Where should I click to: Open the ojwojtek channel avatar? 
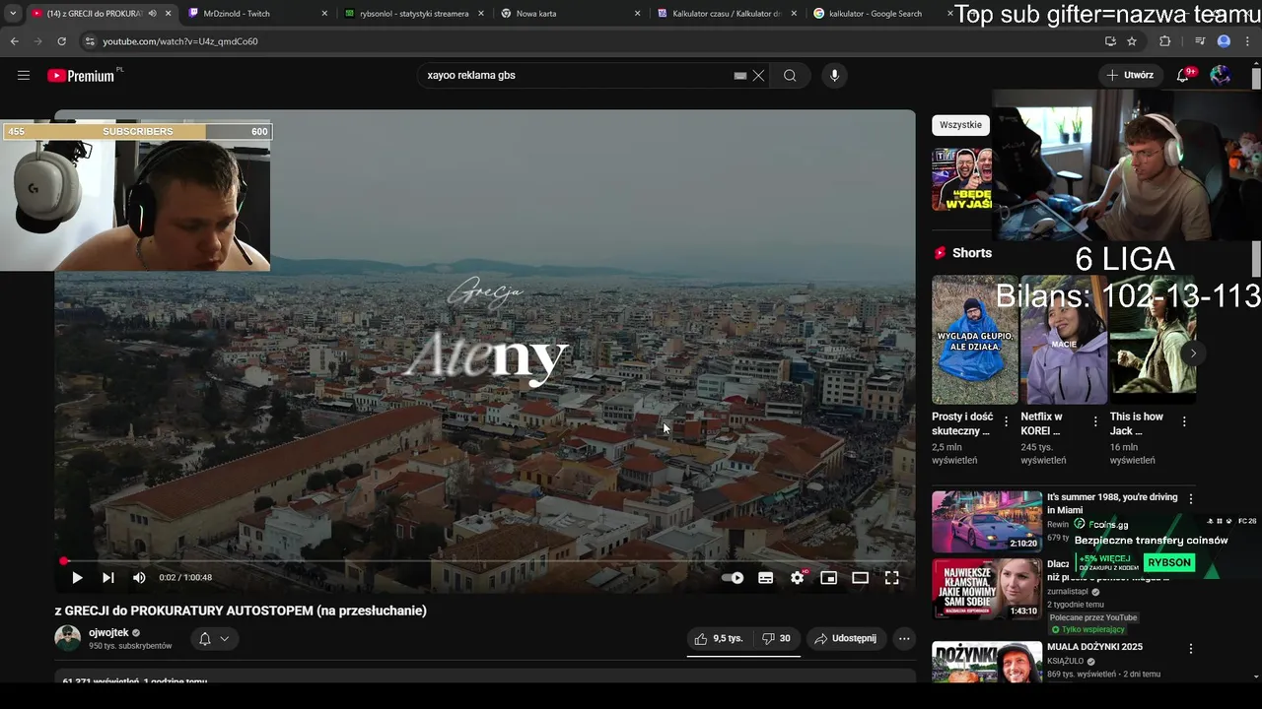(67, 638)
